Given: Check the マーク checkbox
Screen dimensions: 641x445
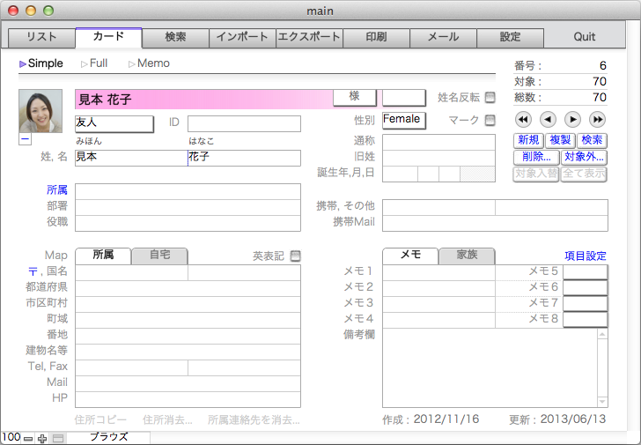Looking at the screenshot, I should click(490, 120).
